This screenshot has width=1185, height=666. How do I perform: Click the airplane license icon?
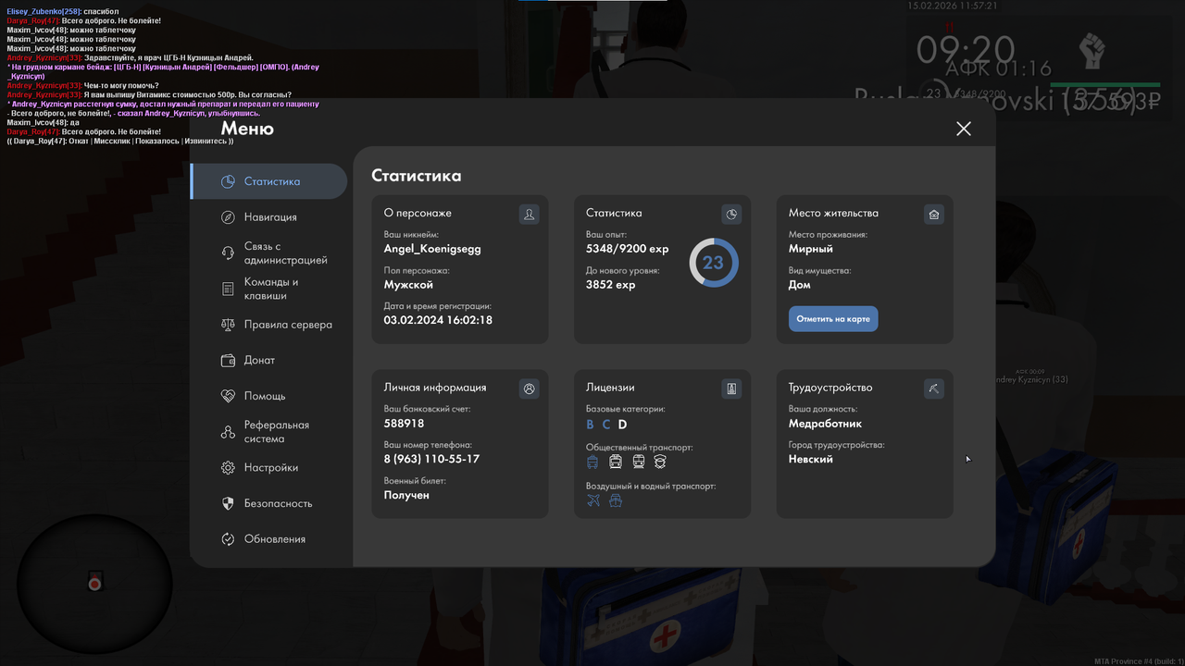click(x=593, y=500)
